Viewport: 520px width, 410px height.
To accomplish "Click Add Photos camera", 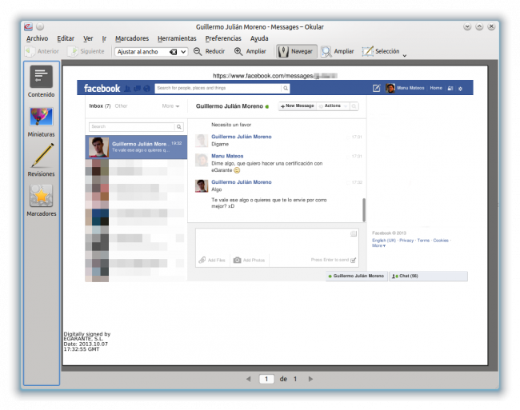I will 249,261.
